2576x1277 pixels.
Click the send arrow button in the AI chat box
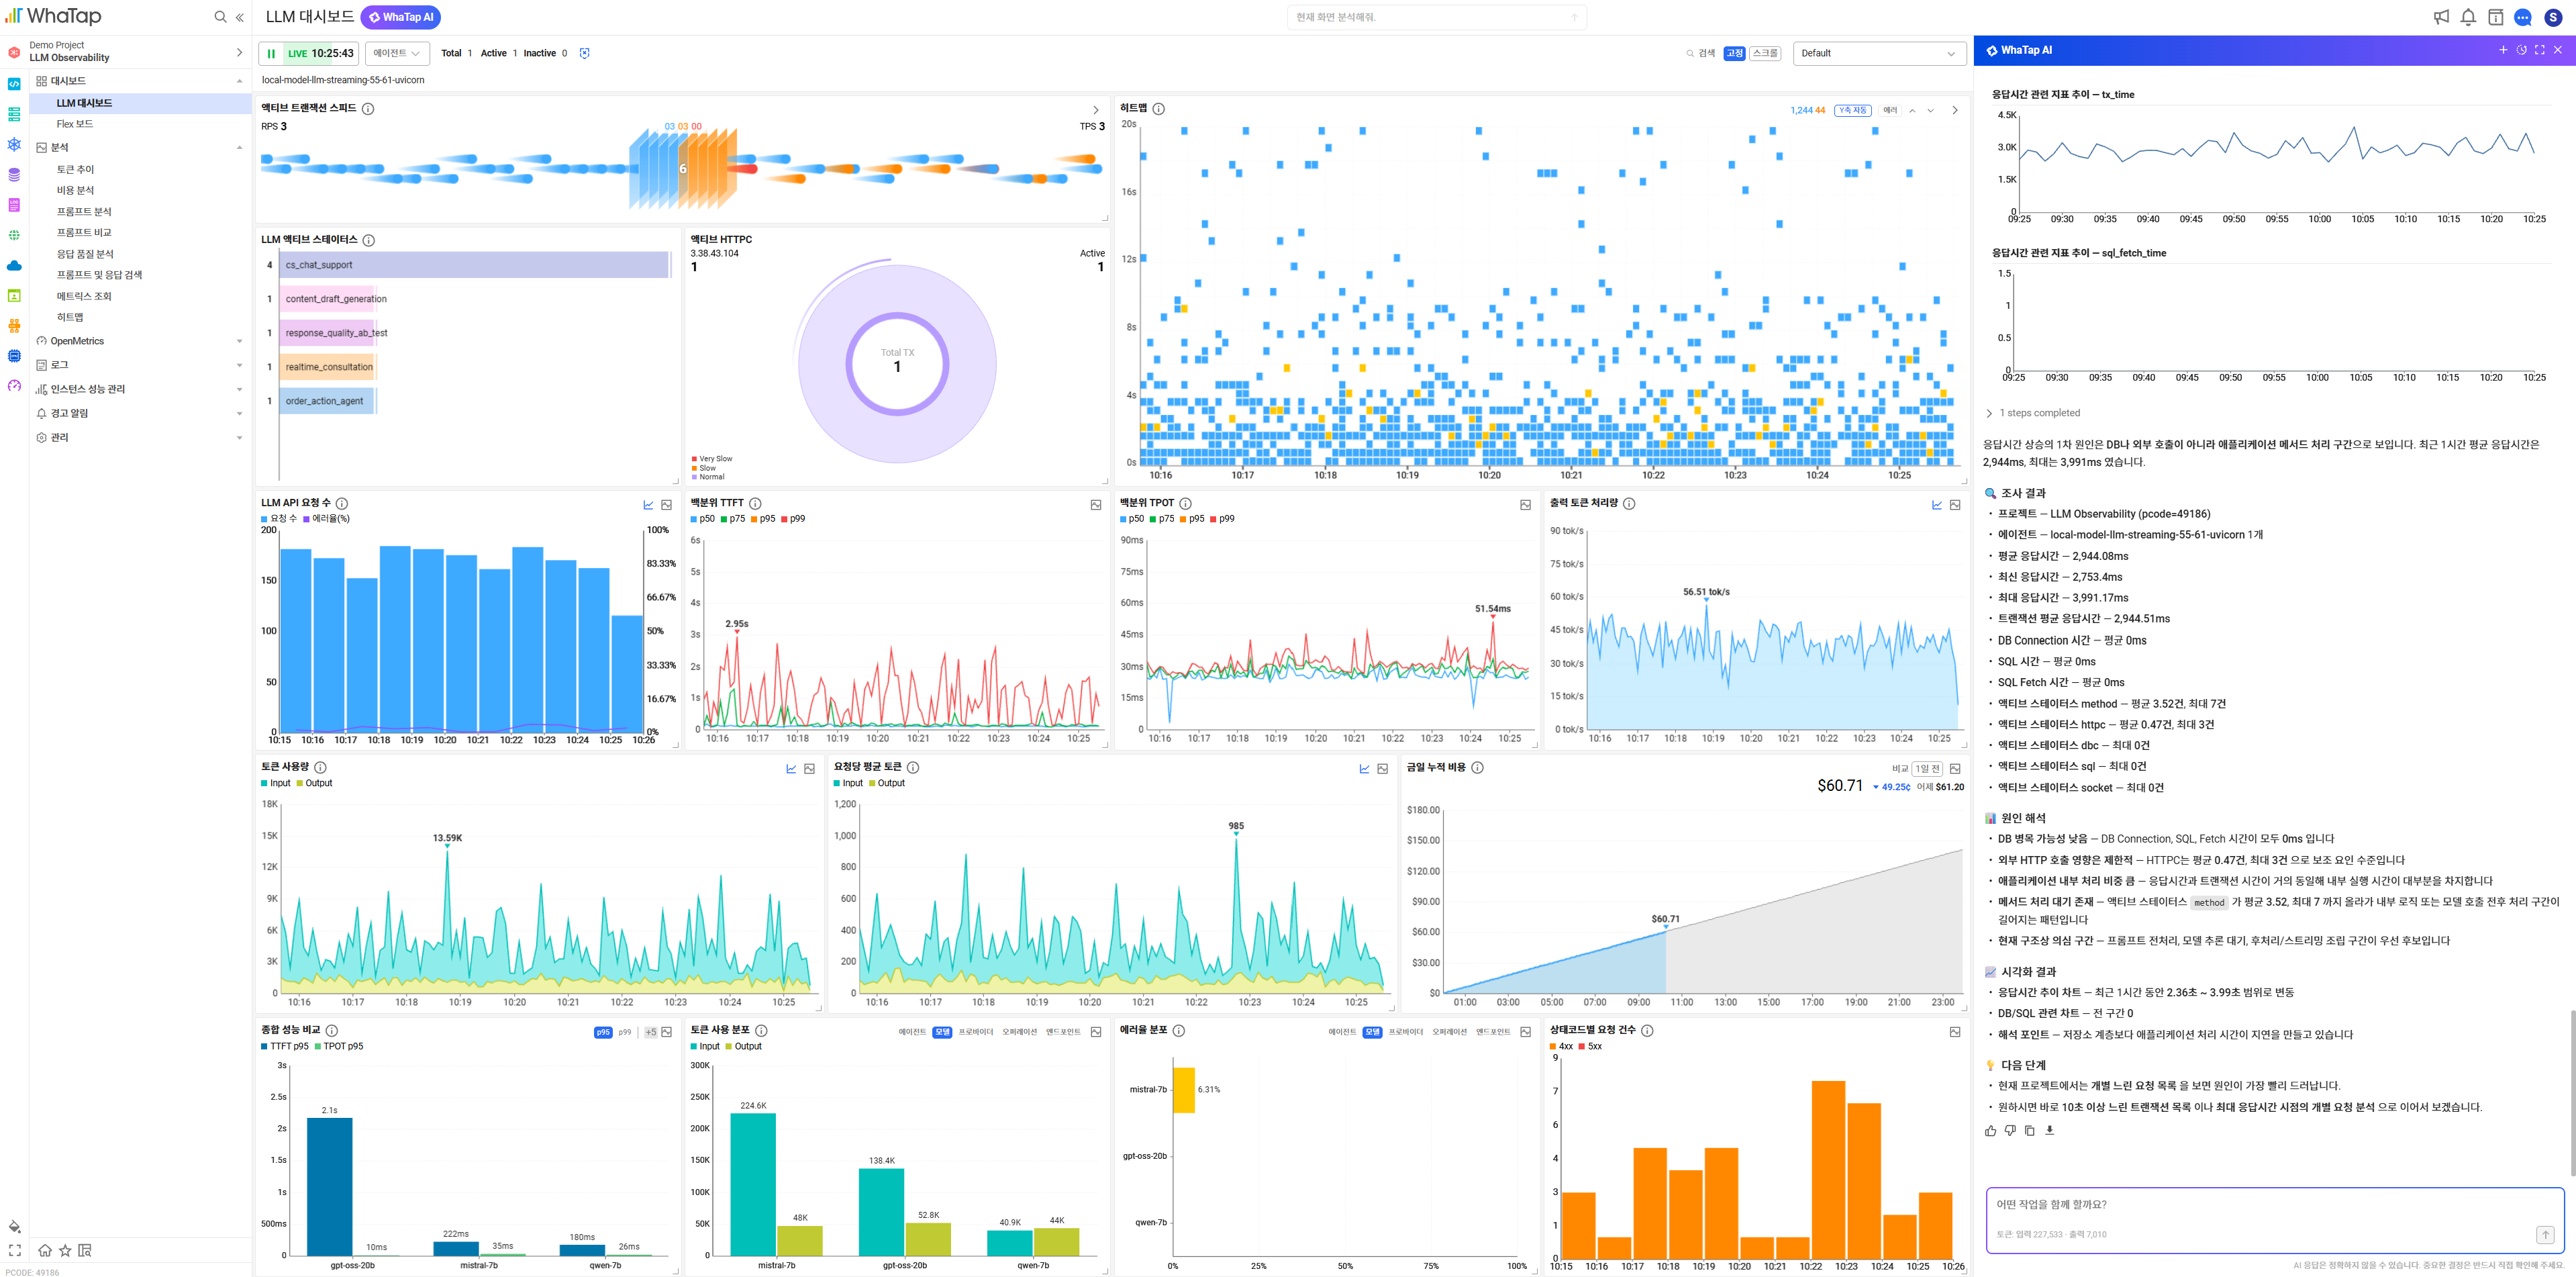(x=2545, y=1235)
